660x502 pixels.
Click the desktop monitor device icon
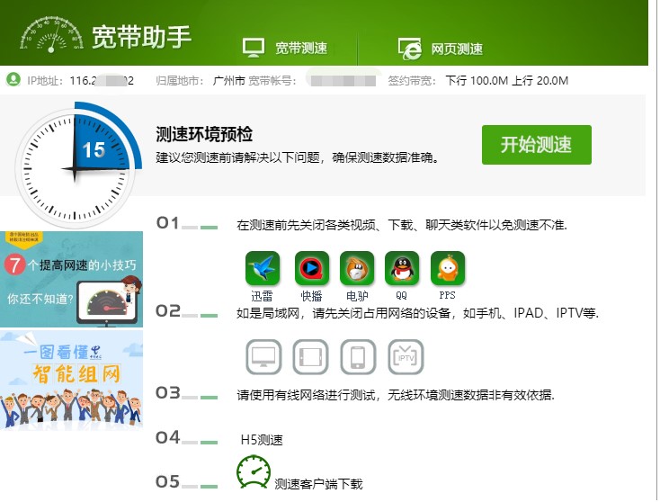pyautogui.click(x=263, y=357)
